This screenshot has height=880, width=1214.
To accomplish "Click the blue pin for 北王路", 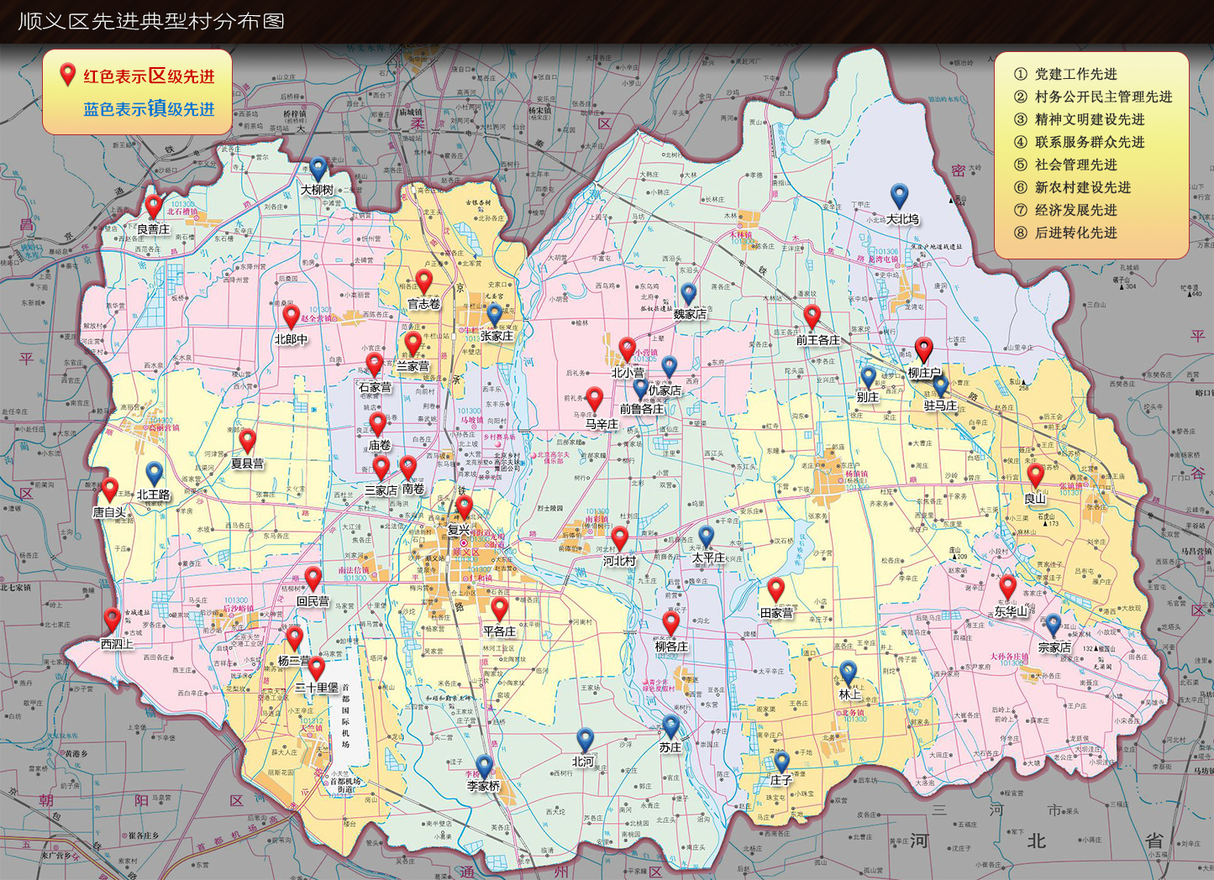I will click(154, 474).
